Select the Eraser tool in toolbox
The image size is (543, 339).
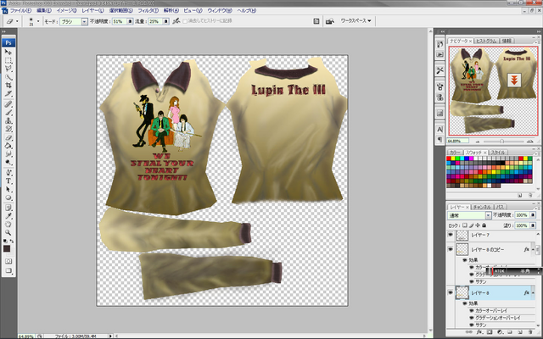coord(8,137)
